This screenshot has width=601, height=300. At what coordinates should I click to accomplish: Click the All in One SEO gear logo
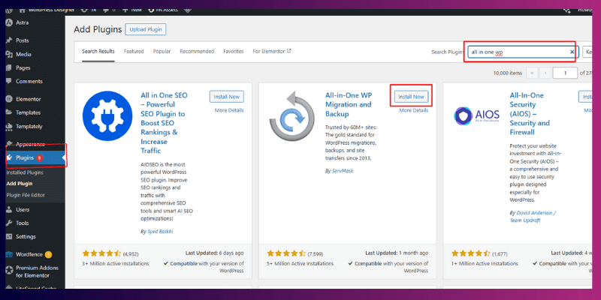107,116
